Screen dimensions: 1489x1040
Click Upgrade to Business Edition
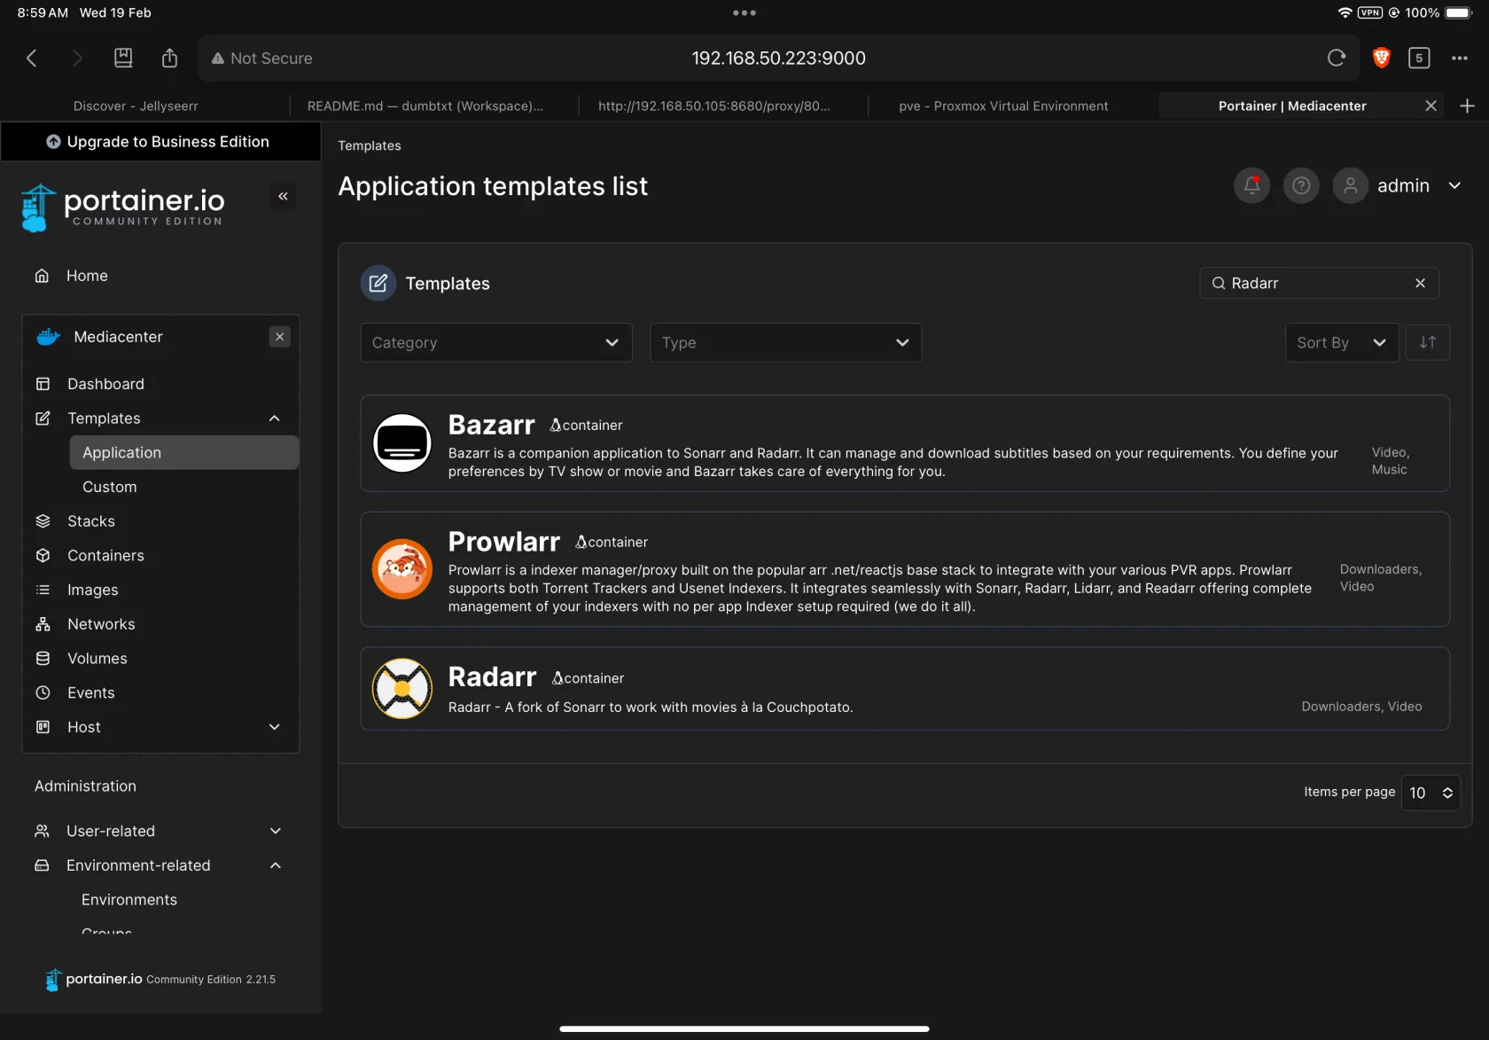160,142
